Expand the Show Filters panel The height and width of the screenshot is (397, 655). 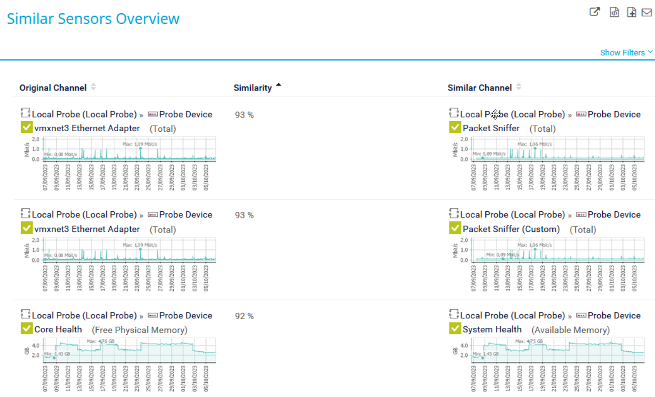[626, 53]
